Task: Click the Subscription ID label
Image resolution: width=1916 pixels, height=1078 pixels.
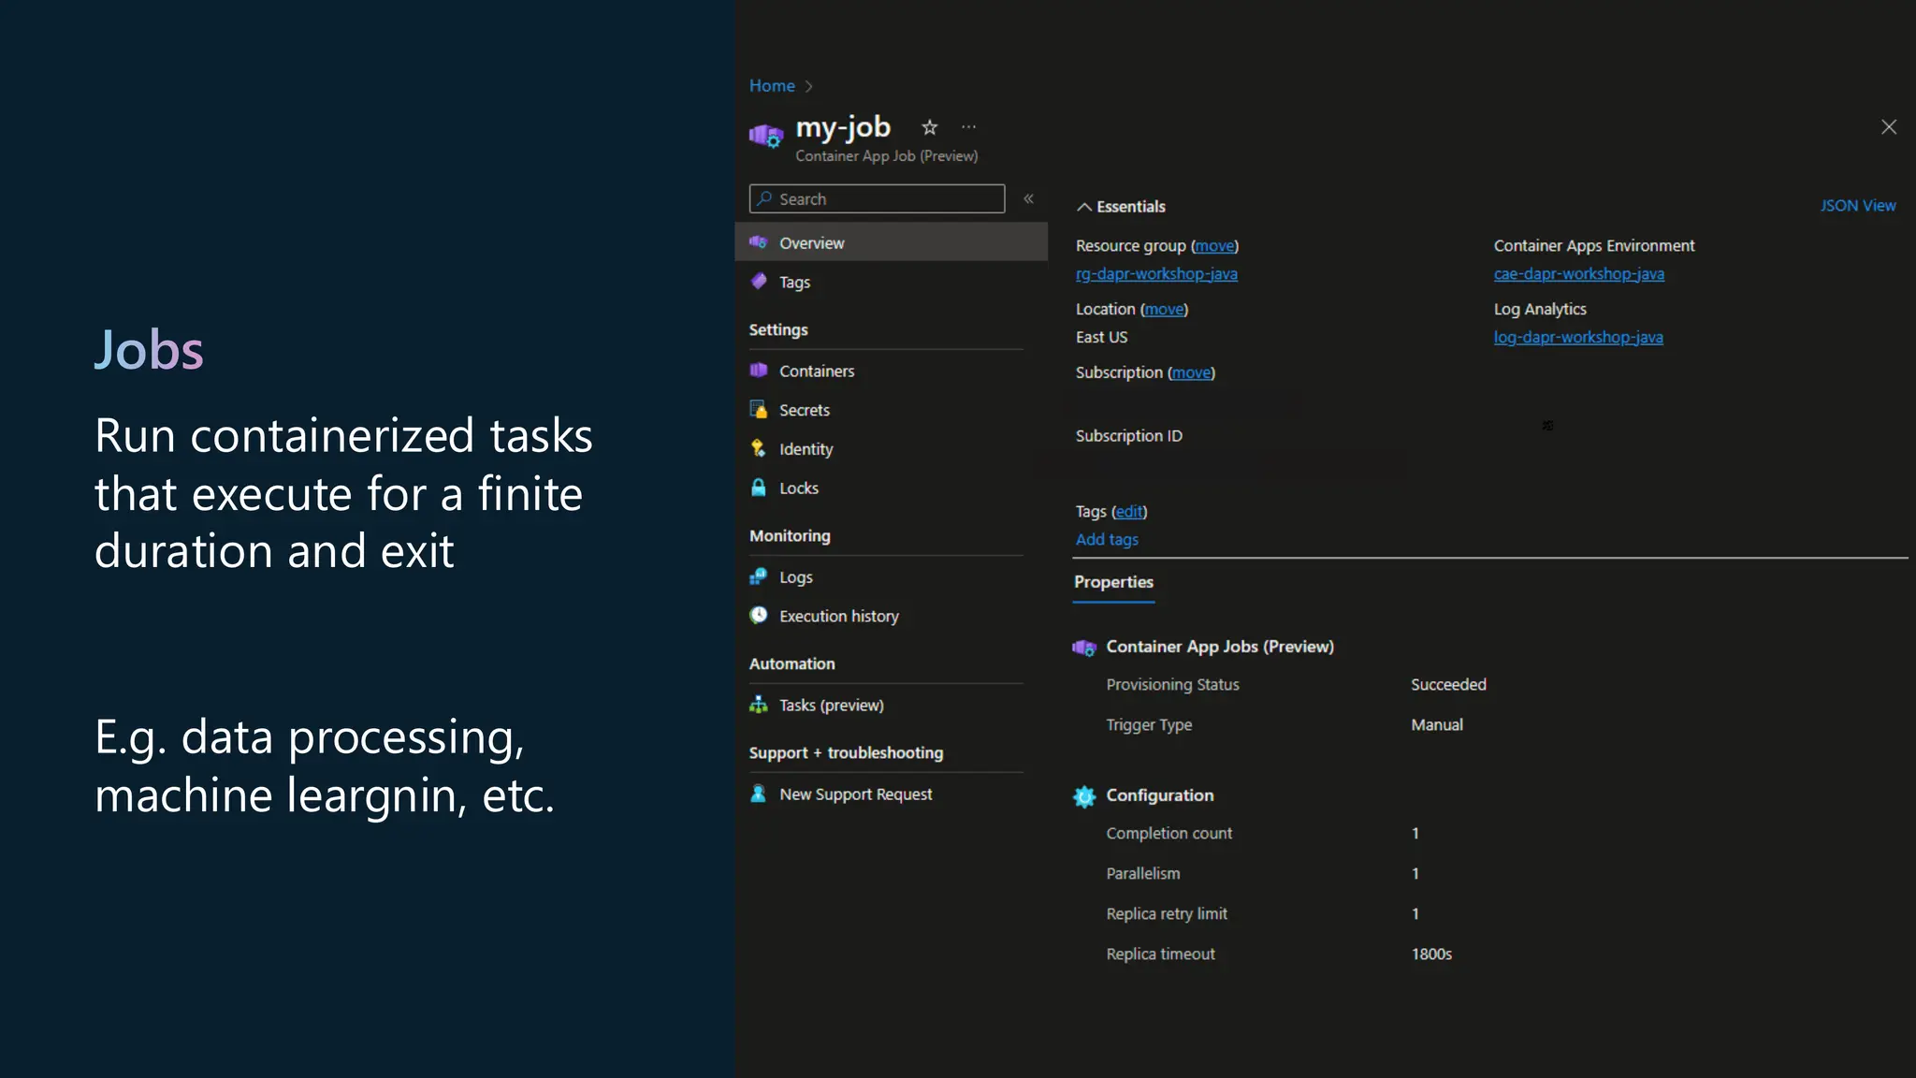Action: (x=1129, y=436)
